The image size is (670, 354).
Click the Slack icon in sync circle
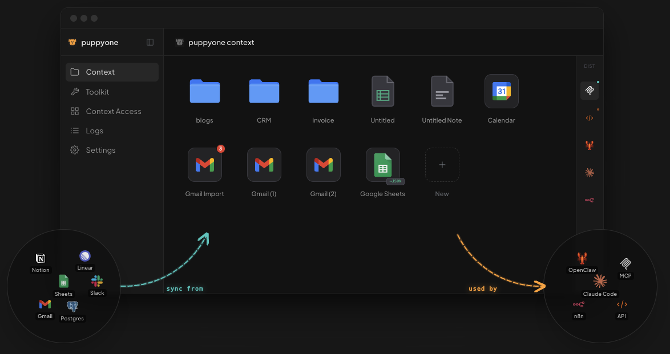97,281
